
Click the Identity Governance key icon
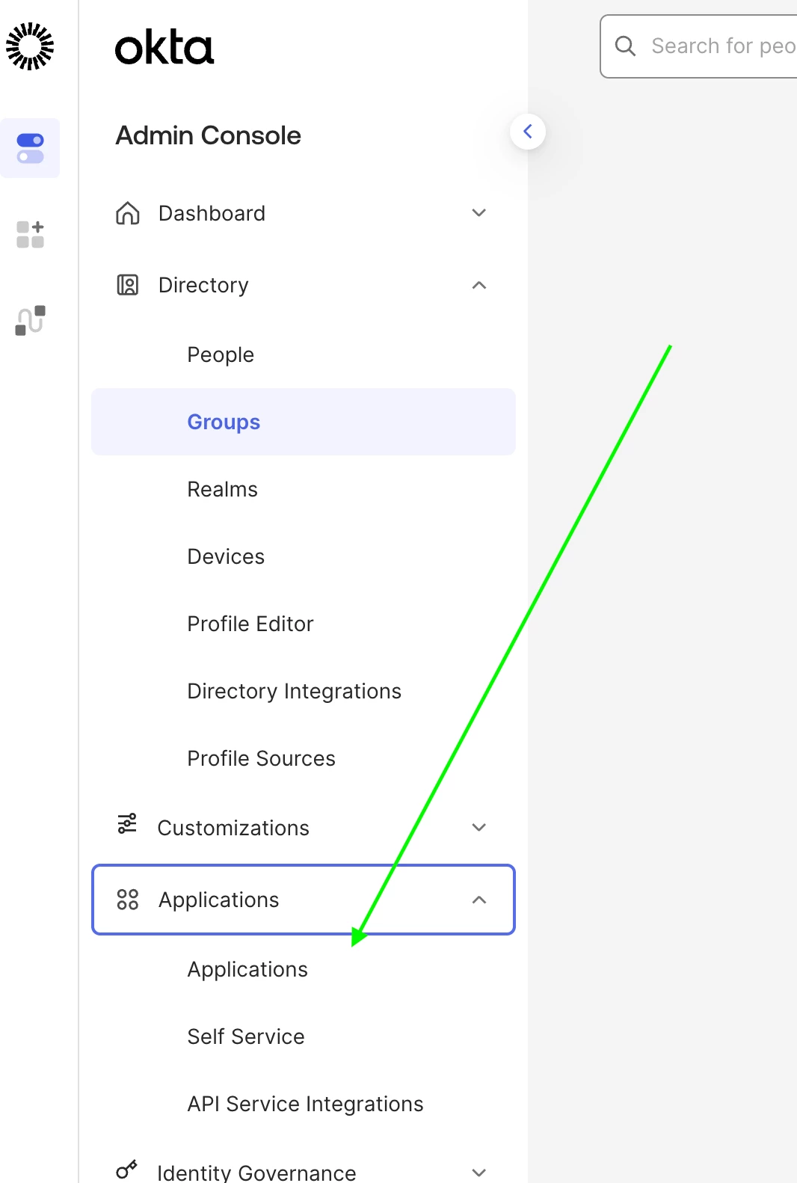[127, 1170]
